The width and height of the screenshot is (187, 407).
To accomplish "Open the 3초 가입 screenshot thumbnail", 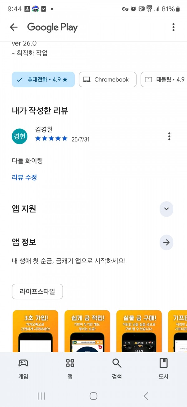I will [36, 331].
